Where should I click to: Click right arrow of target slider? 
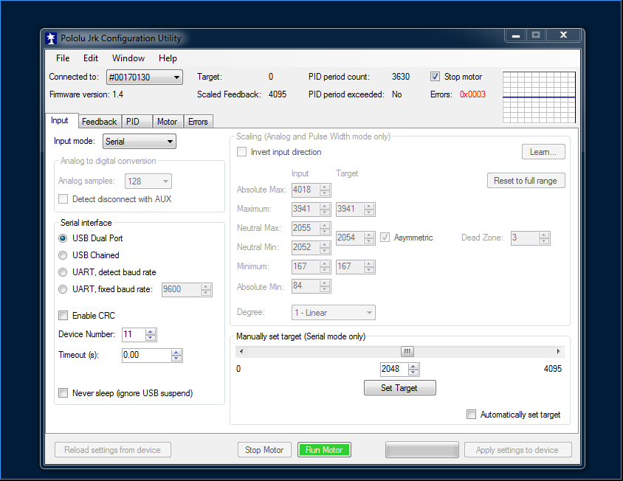click(559, 351)
